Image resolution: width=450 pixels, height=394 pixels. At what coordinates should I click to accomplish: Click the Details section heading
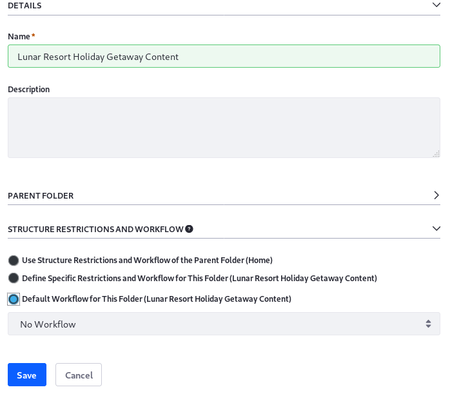point(24,5)
